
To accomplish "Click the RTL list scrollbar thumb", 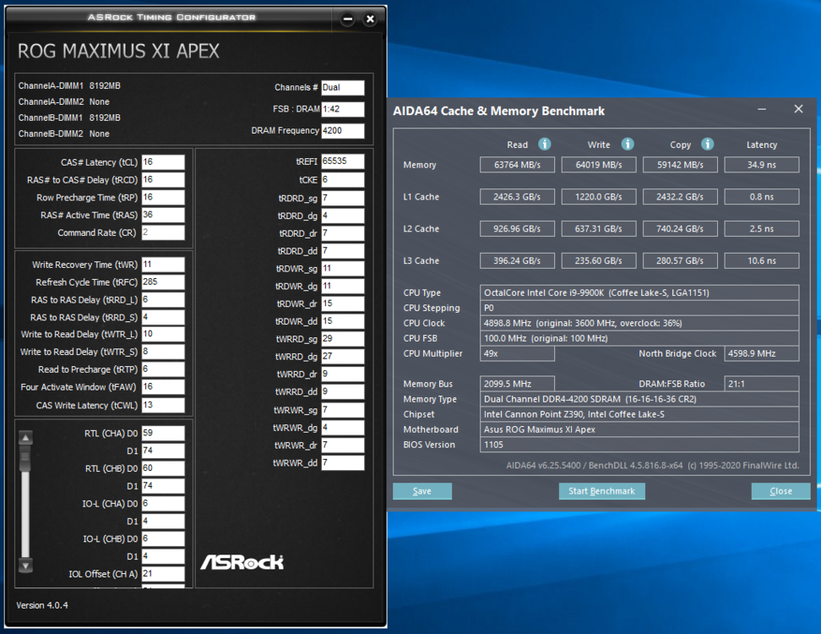I will point(25,456).
